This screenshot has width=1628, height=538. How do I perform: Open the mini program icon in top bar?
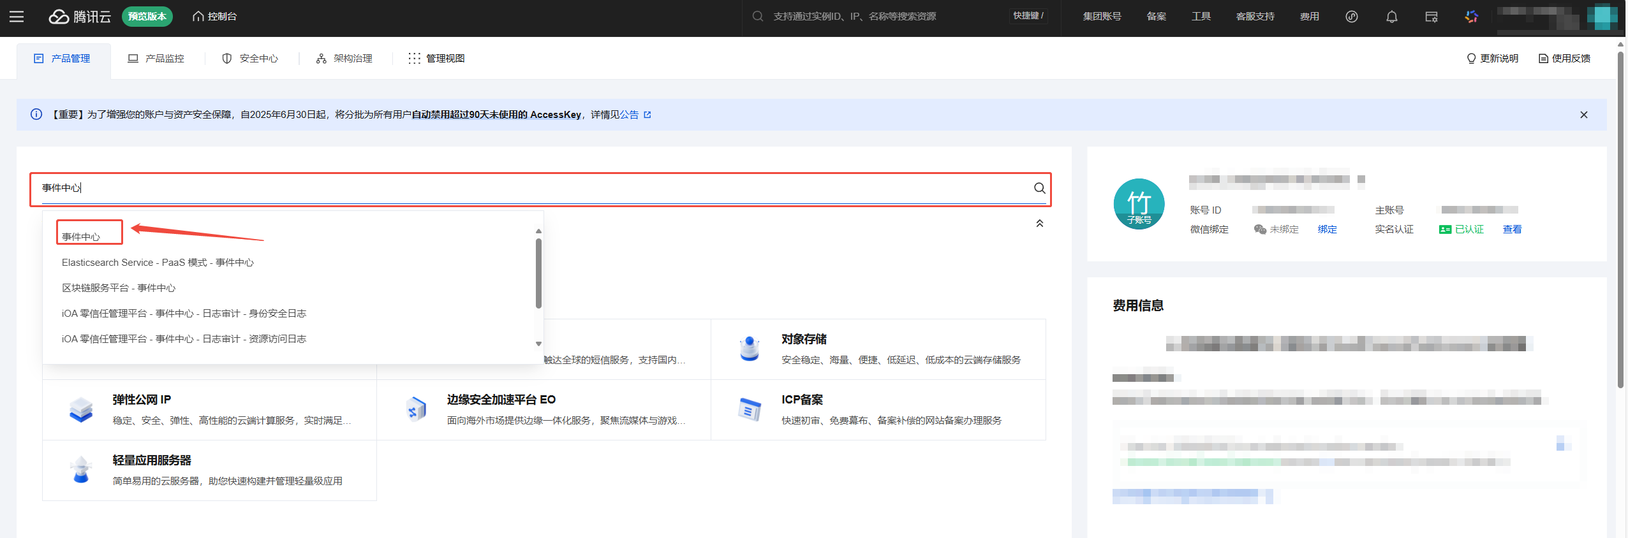pyautogui.click(x=1351, y=17)
